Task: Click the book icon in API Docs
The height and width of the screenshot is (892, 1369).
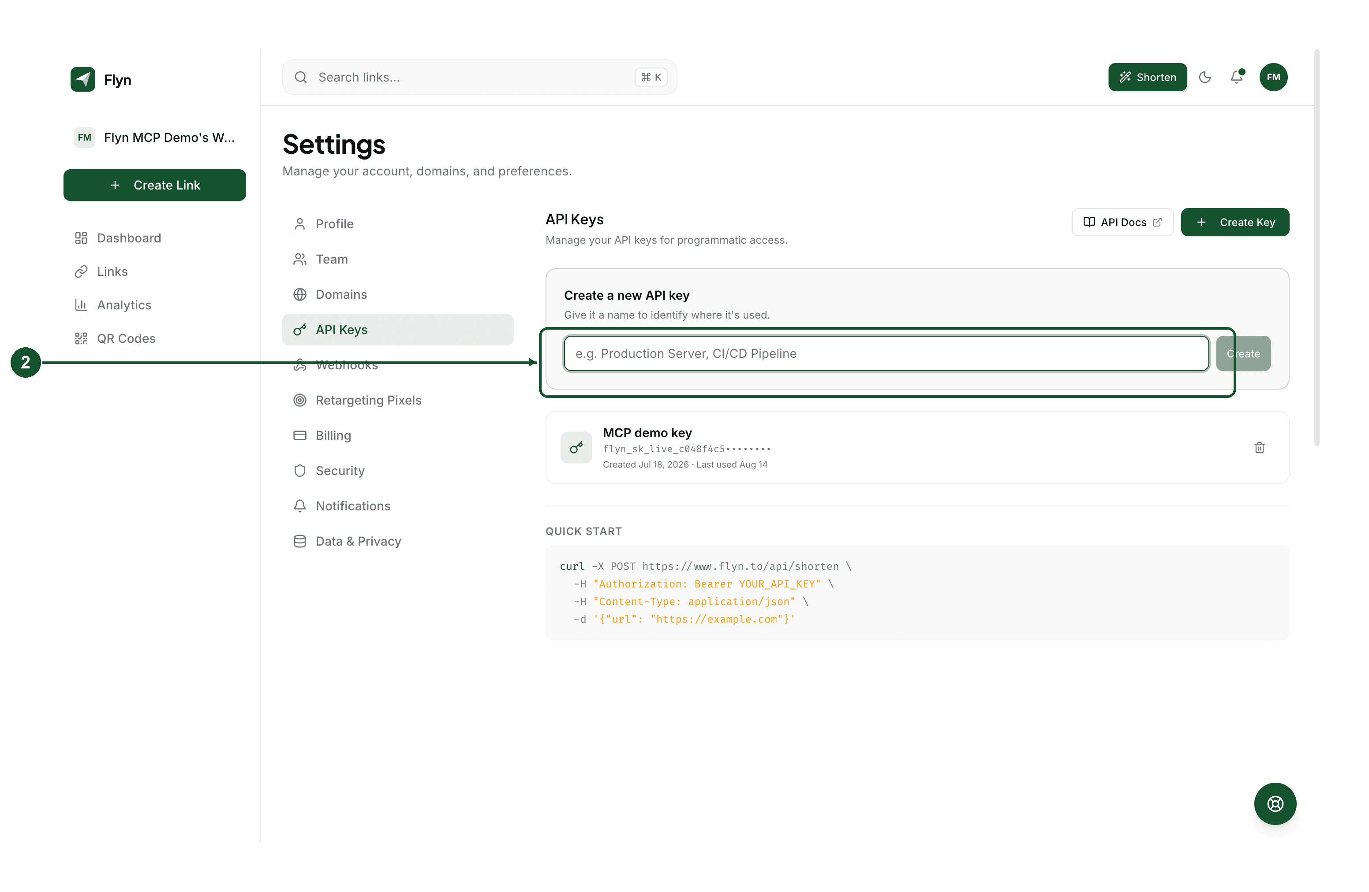Action: [x=1089, y=223]
